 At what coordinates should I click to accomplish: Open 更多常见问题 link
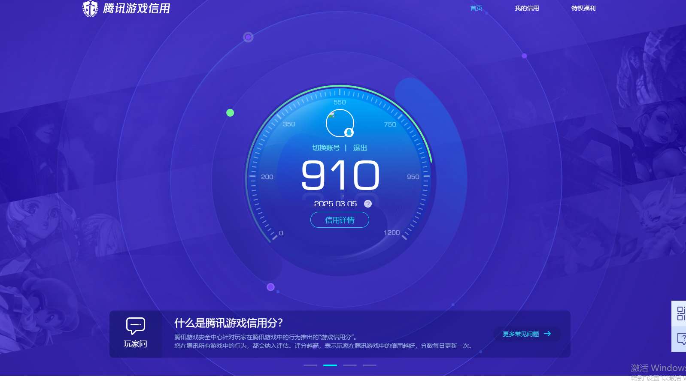[521, 334]
